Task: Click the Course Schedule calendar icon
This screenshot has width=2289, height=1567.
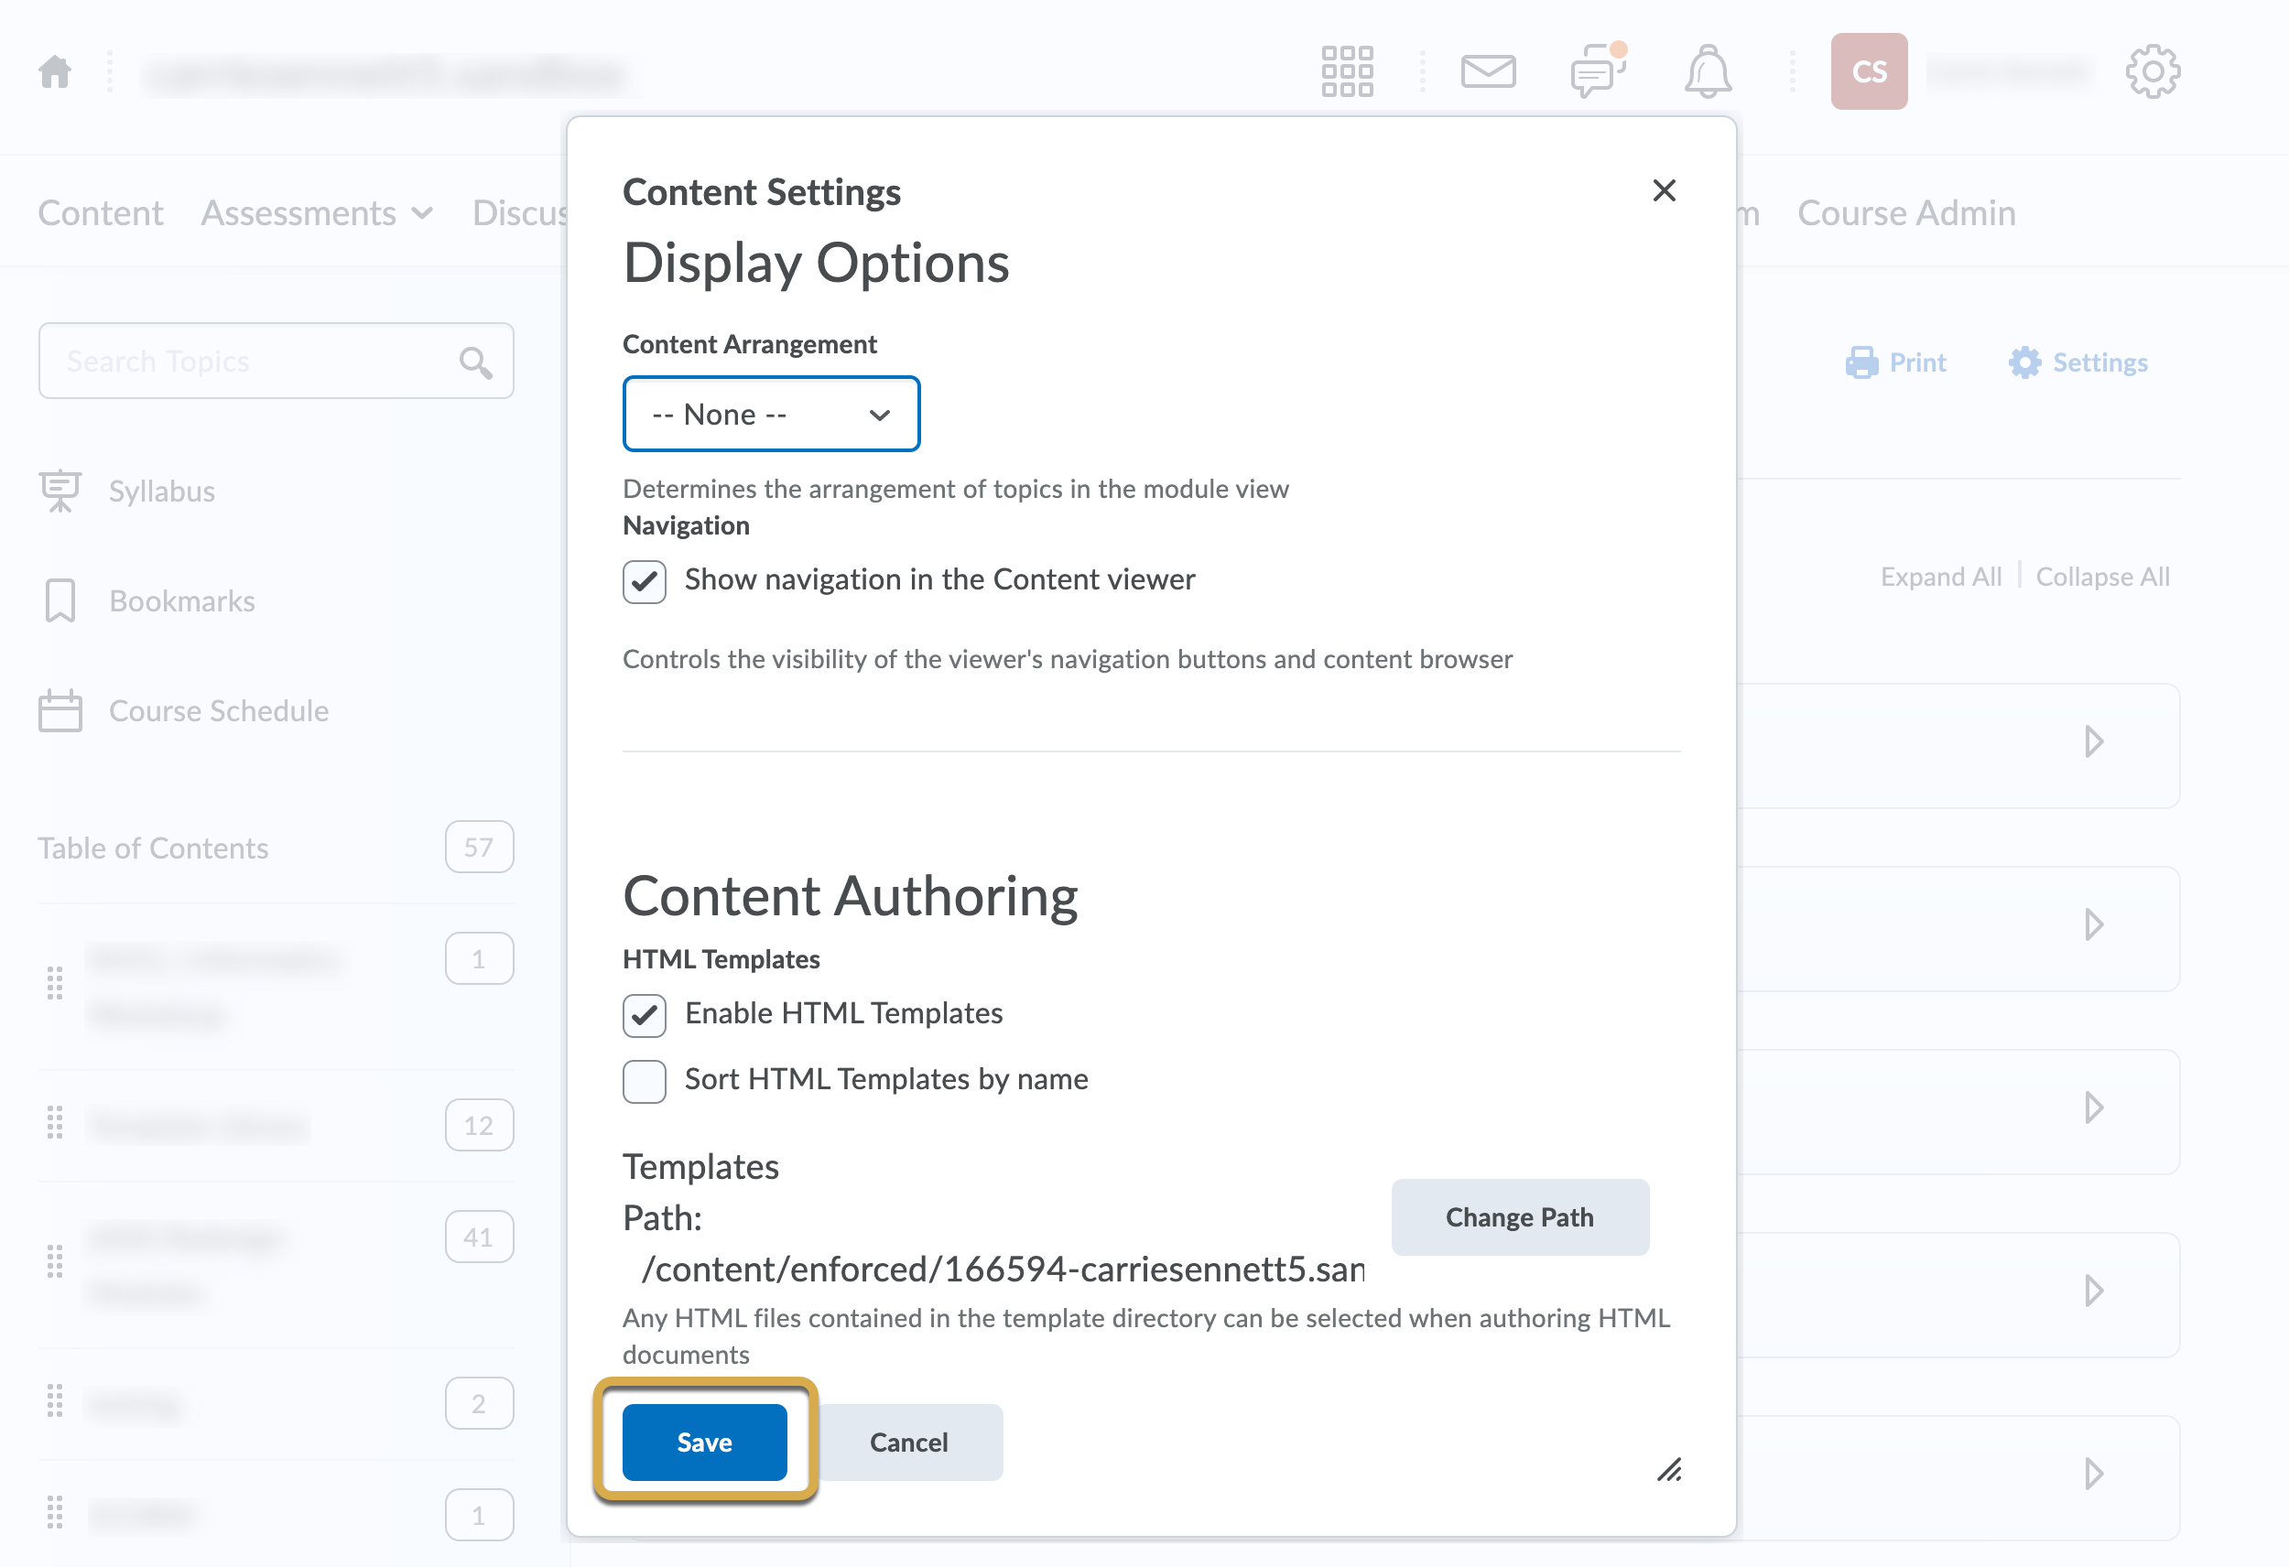Action: (x=60, y=710)
